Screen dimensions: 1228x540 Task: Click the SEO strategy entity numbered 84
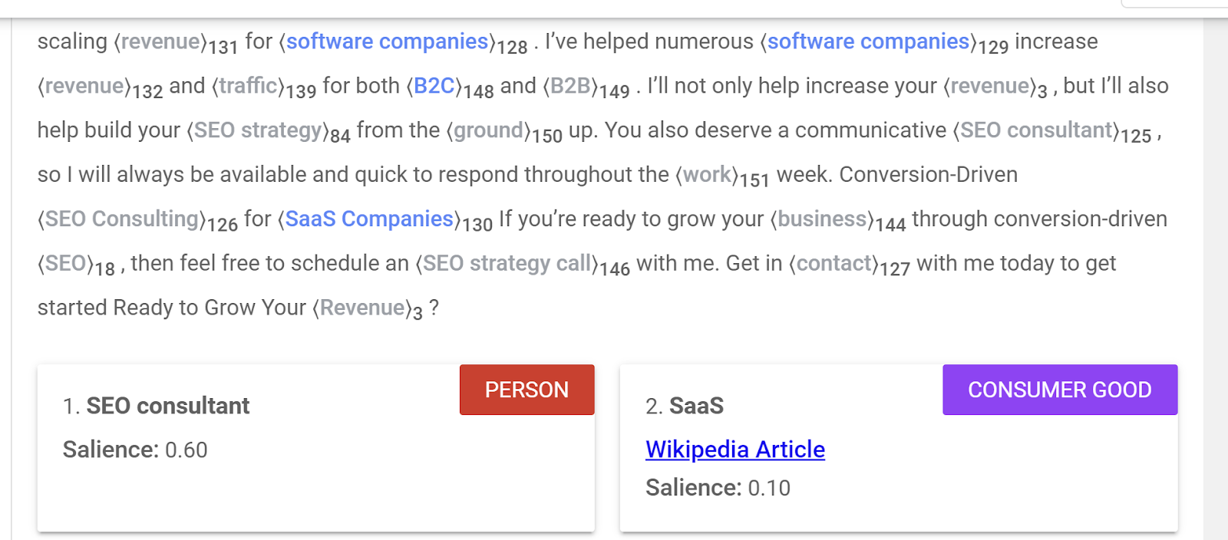pos(257,130)
